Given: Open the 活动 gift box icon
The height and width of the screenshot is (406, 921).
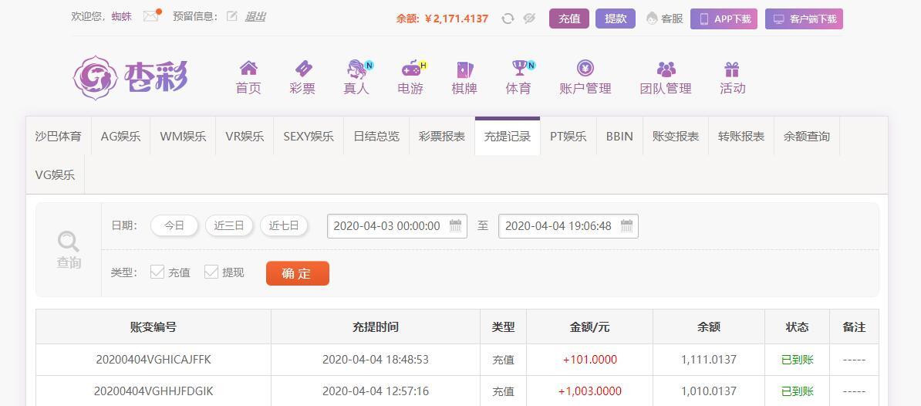Looking at the screenshot, I should pos(732,69).
